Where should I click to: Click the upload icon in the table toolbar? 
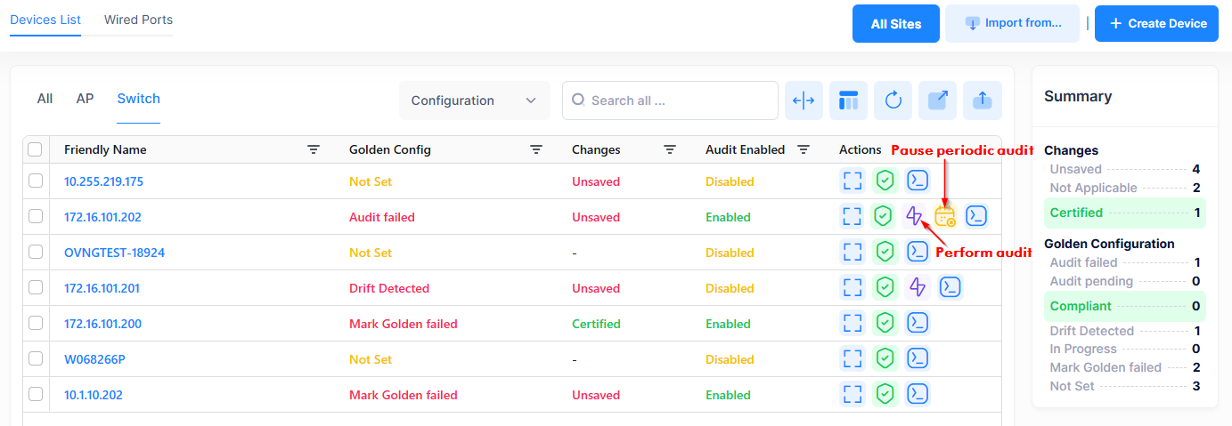[x=982, y=100]
